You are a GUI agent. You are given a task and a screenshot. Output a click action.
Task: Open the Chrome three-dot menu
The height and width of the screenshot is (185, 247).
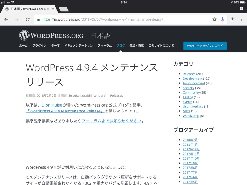click(x=242, y=19)
